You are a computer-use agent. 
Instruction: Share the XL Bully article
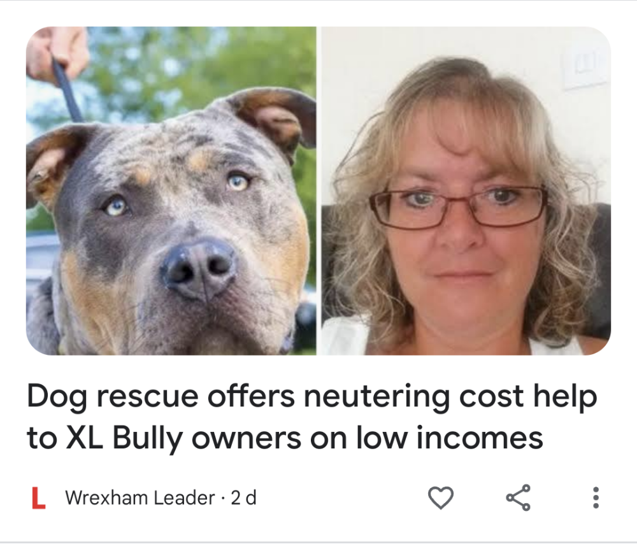(519, 497)
